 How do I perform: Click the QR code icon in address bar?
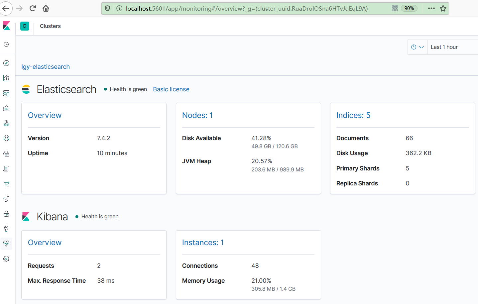pyautogui.click(x=395, y=8)
